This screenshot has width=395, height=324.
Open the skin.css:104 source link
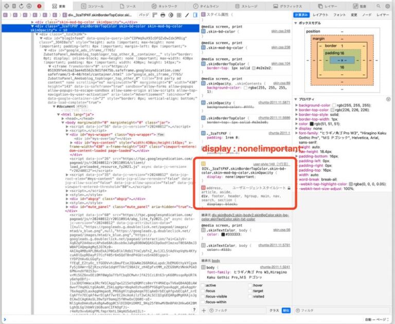(281, 64)
